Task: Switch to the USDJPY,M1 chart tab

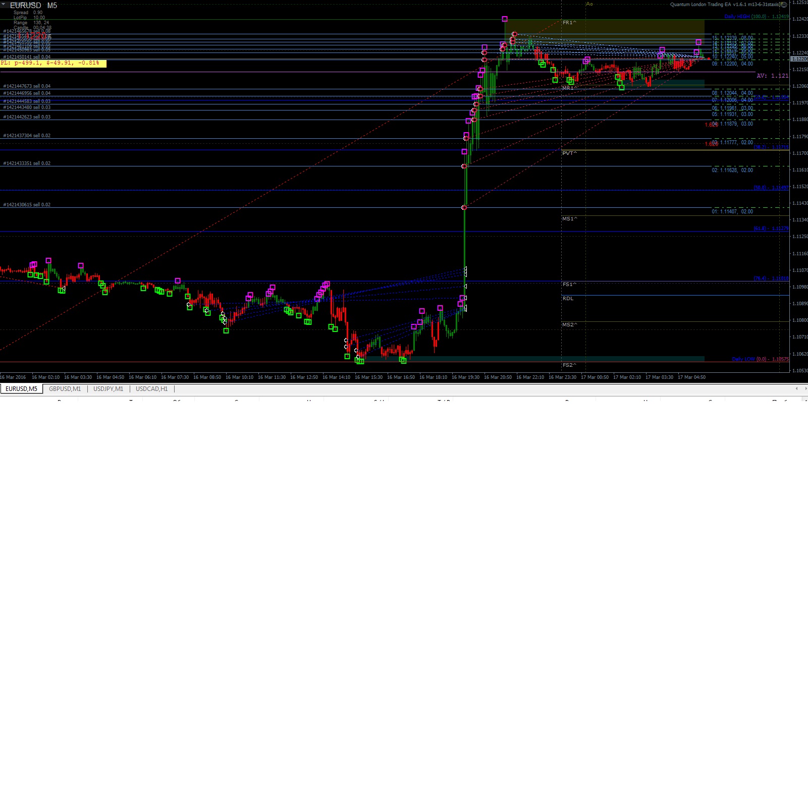Action: point(108,389)
